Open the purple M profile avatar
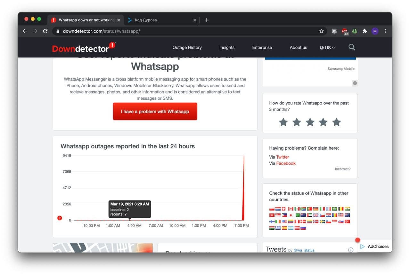 (375, 31)
